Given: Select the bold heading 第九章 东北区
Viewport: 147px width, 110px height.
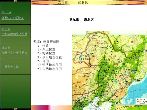Looking at the screenshot, I should click(81, 20).
